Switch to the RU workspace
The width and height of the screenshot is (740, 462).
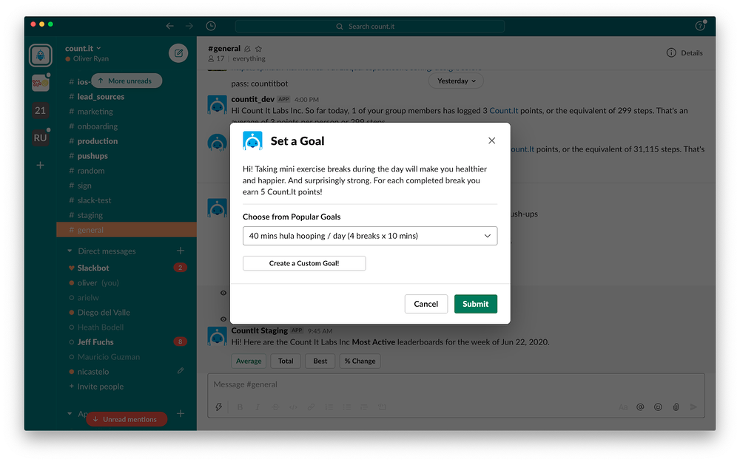click(41, 138)
